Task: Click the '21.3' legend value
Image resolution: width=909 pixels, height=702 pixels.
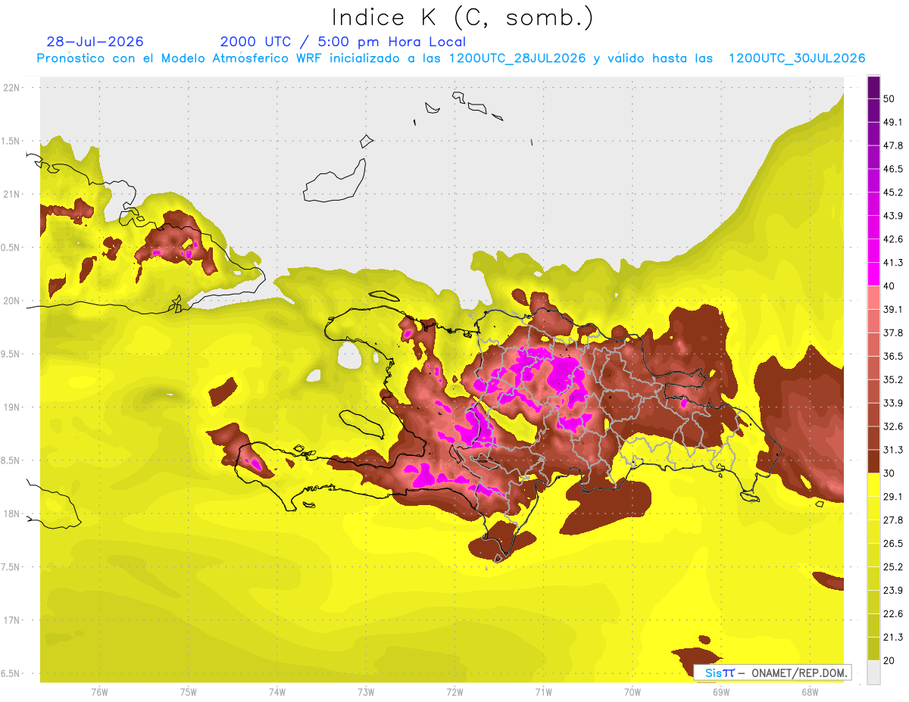Action: (x=893, y=638)
